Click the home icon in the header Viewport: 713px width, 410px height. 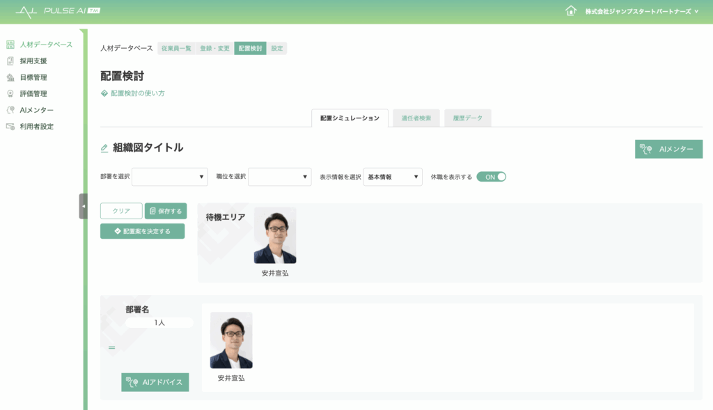tap(571, 11)
